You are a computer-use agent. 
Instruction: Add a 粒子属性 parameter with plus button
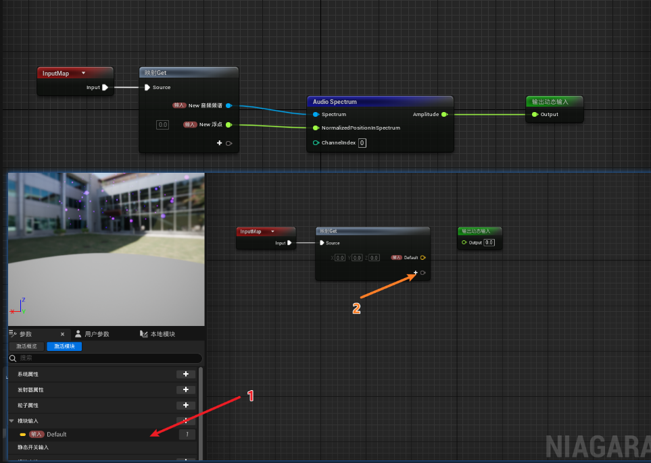point(186,405)
